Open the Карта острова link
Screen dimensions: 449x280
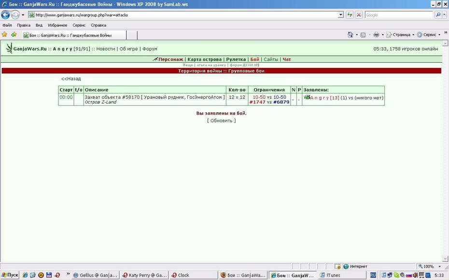click(x=204, y=59)
